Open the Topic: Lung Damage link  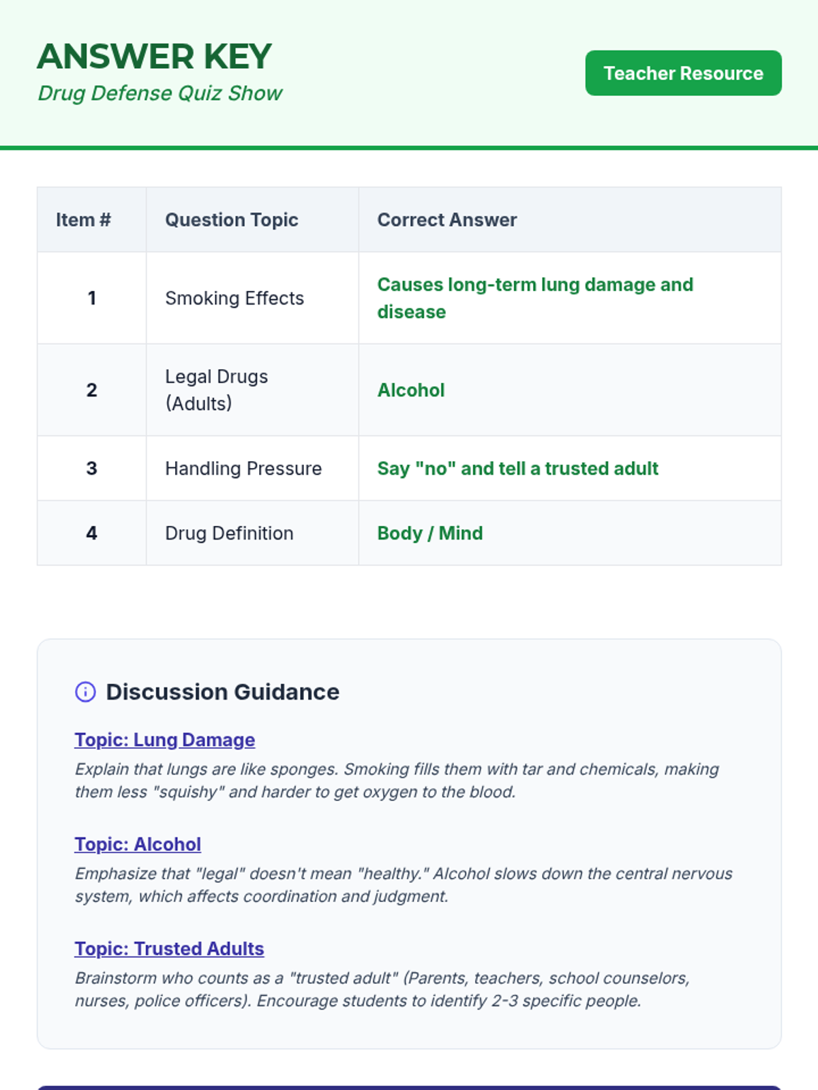pos(165,740)
